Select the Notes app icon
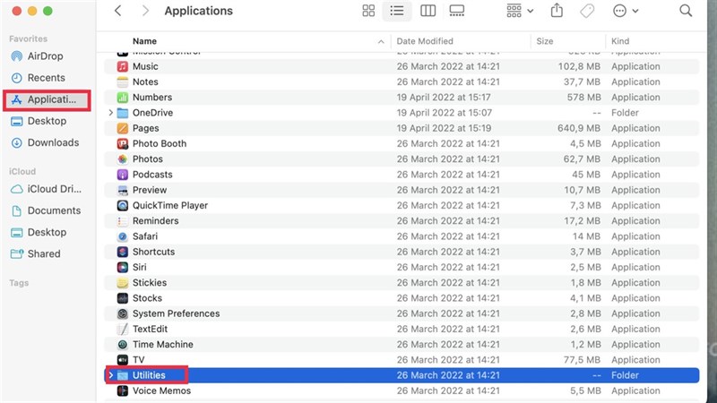 point(123,81)
